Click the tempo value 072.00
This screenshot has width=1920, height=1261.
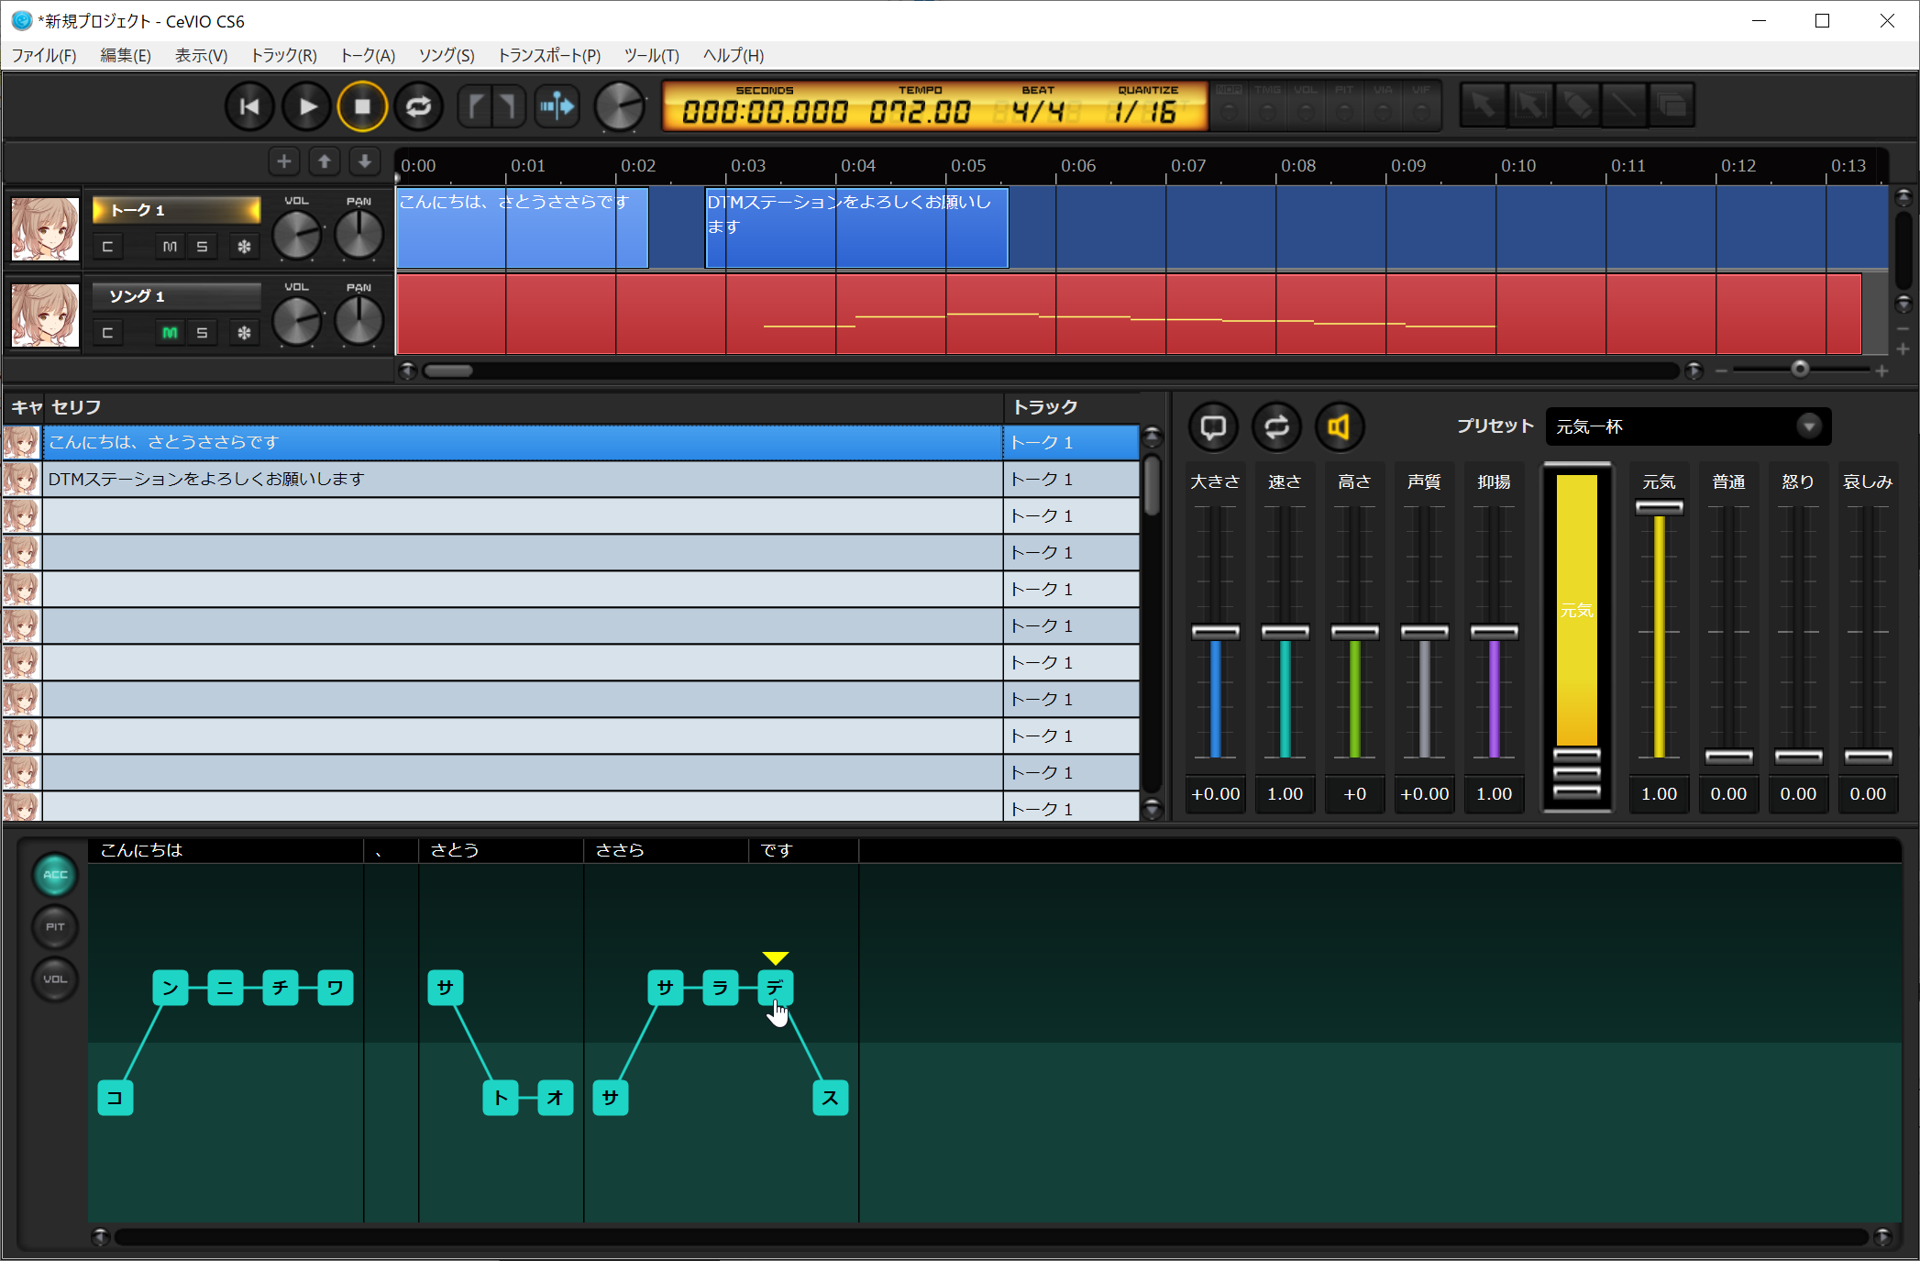tap(920, 113)
